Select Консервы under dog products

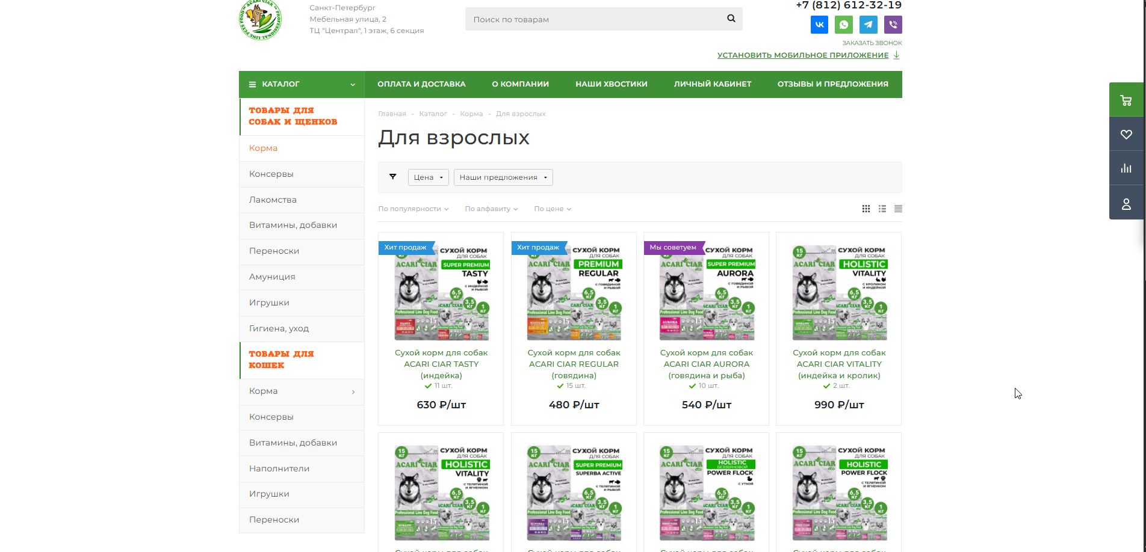tap(302, 174)
